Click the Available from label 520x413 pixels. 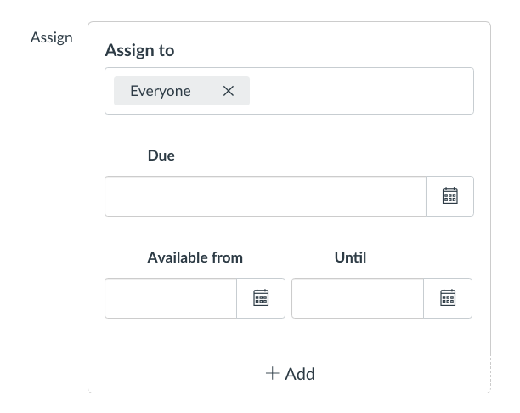tap(195, 257)
